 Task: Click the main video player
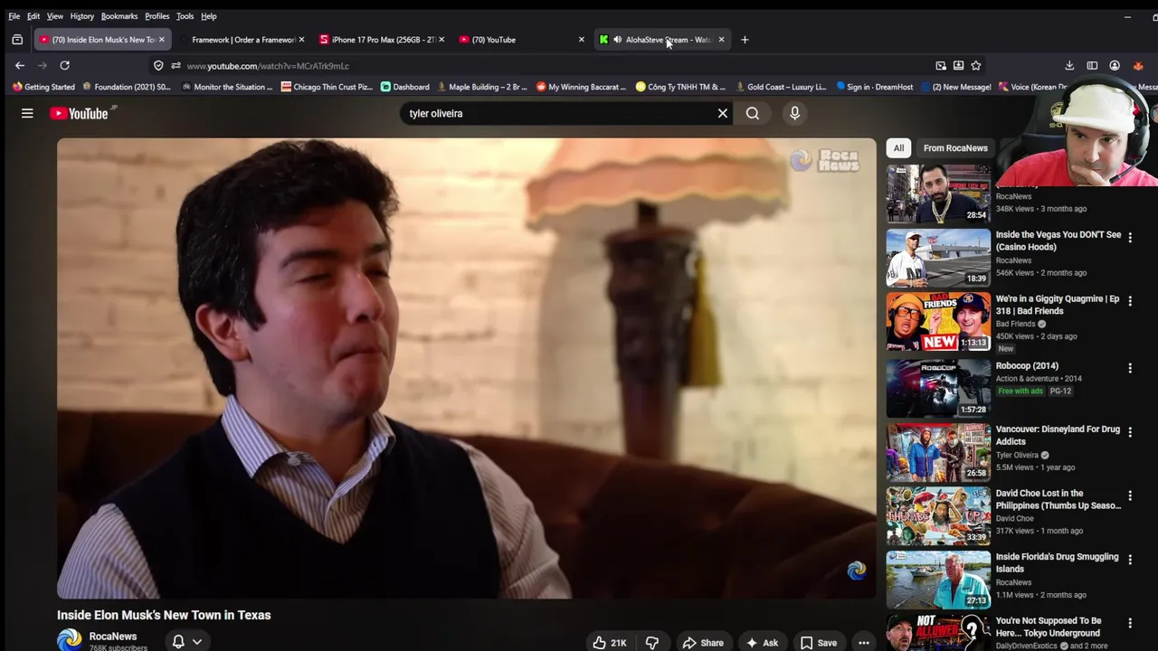click(467, 368)
